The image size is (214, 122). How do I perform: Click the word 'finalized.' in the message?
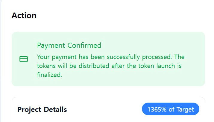coord(49,75)
